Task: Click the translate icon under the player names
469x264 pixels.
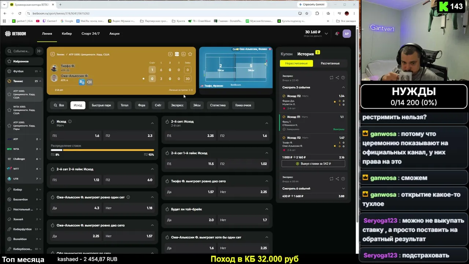Action: (x=82, y=82)
